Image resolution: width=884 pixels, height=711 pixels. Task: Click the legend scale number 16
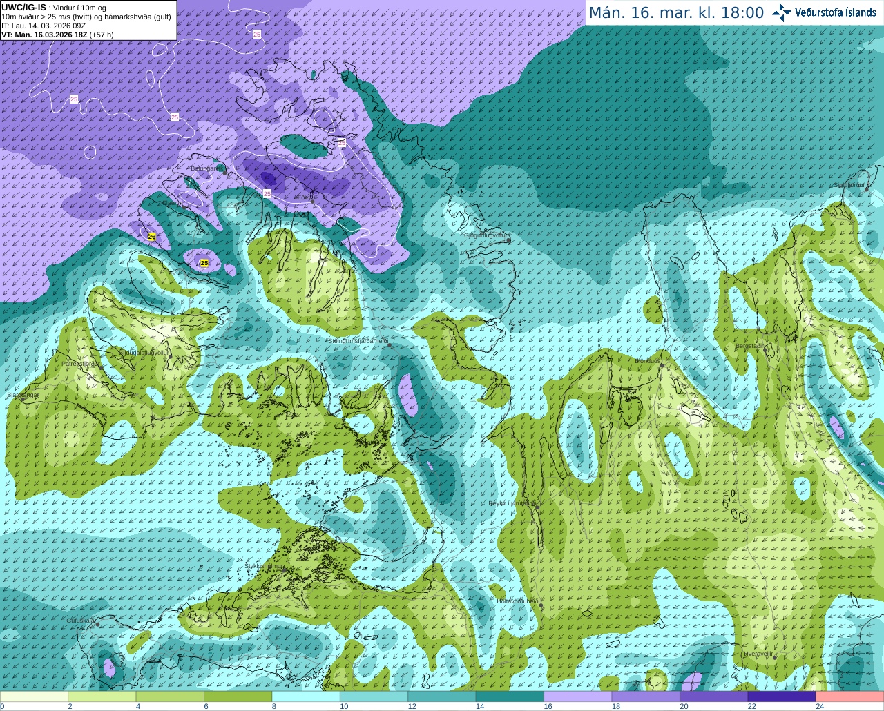pyautogui.click(x=548, y=706)
